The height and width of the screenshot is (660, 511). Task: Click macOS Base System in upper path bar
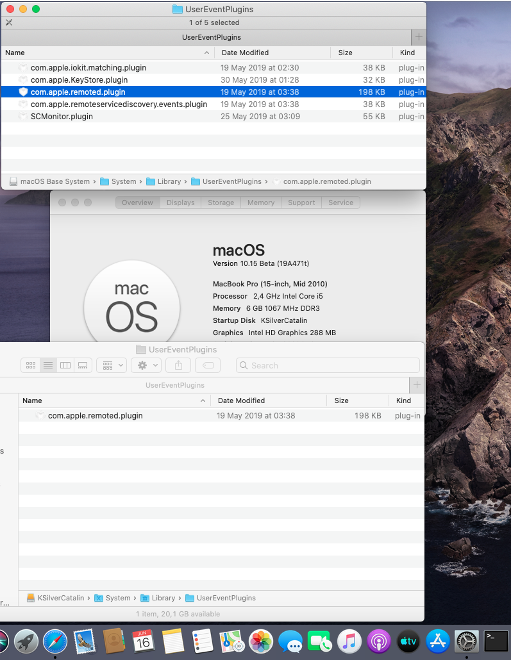point(50,181)
